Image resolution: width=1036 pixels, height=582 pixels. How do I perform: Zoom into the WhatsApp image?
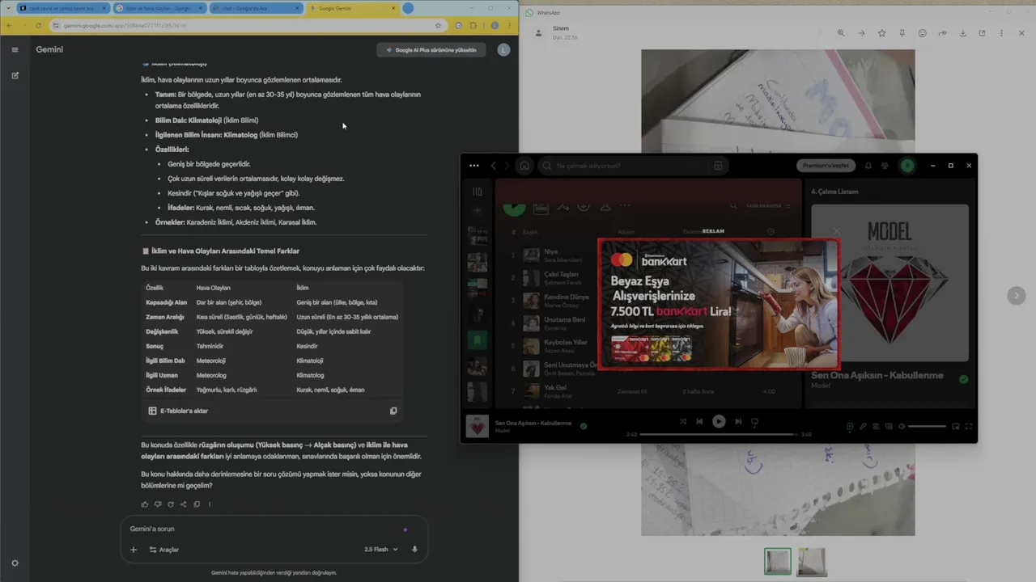tap(841, 33)
